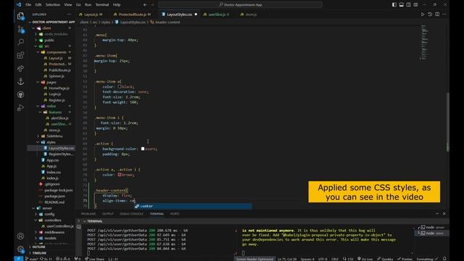Image resolution: width=464 pixels, height=261 pixels.
Task: Close the terminal panel
Action: [444, 214]
